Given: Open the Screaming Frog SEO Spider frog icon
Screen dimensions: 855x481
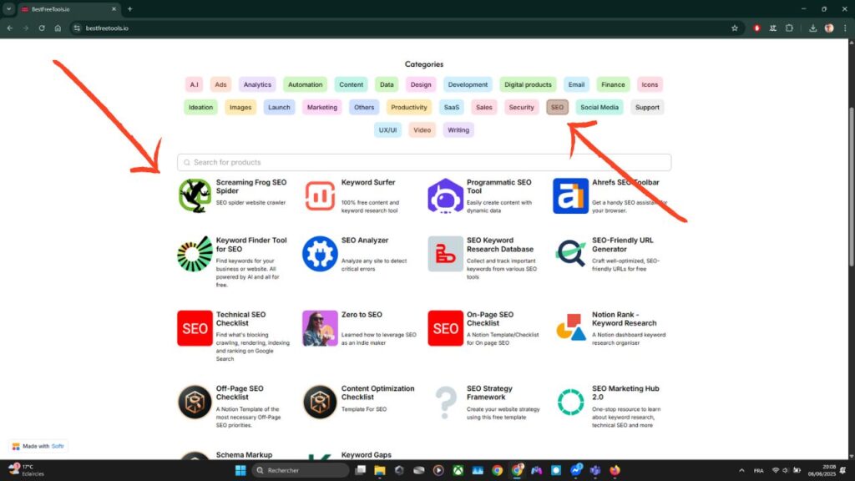Looking at the screenshot, I should click(x=195, y=195).
